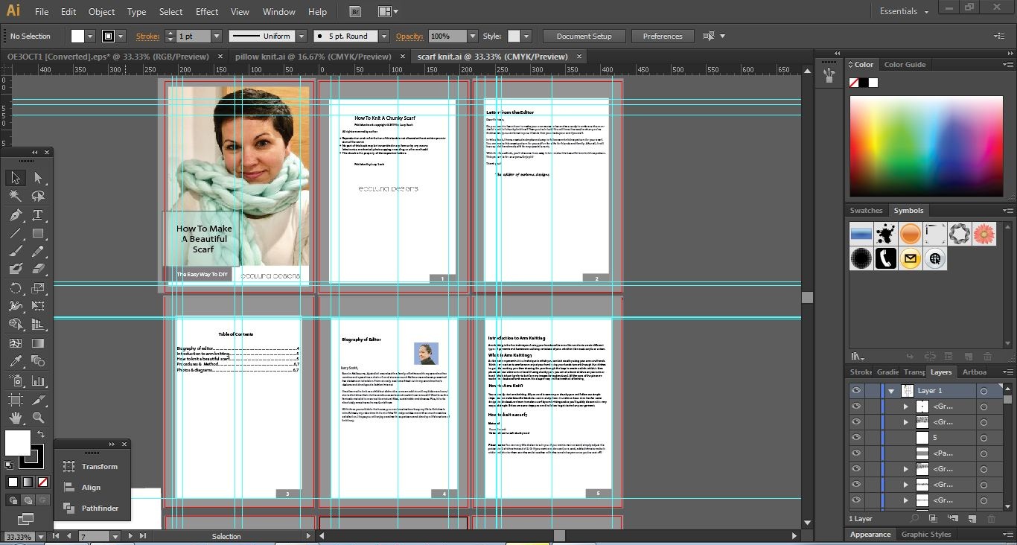
Task: Hide Layer 1 using its eye icon
Action: point(856,390)
